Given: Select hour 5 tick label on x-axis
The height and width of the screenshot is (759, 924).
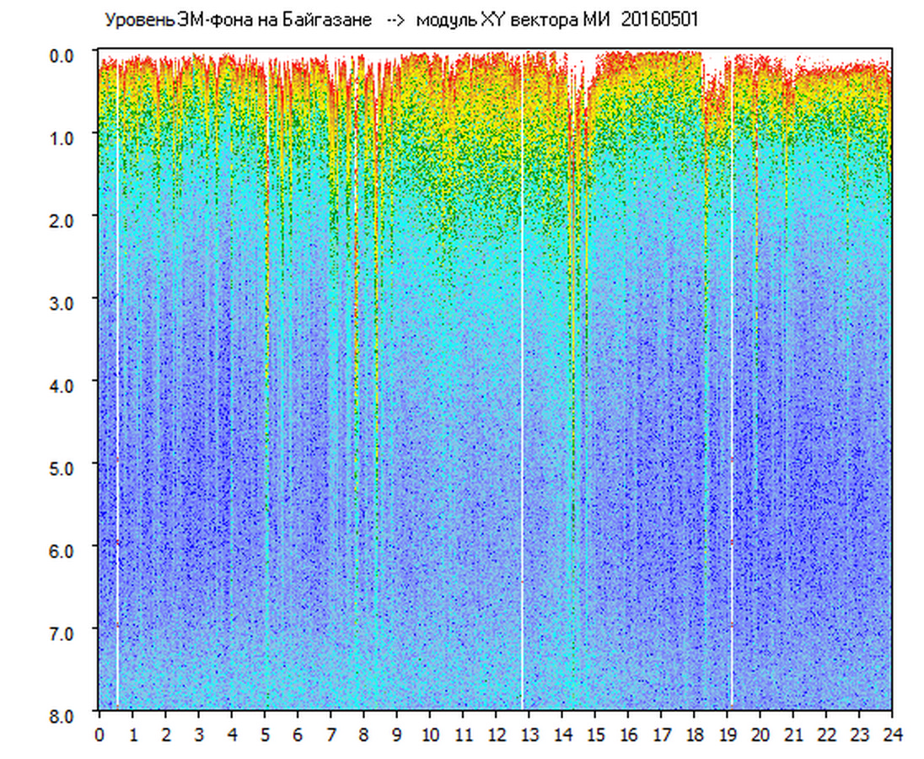Looking at the screenshot, I should 265,735.
